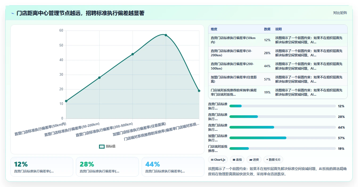Screen dimensions: 358x187
Task: Select the 进度 tag
Action: click(254, 160)
